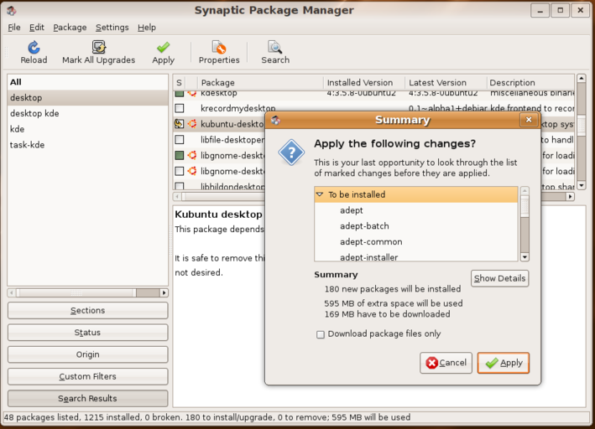Click the Search Results button
595x429 pixels.
(87, 398)
